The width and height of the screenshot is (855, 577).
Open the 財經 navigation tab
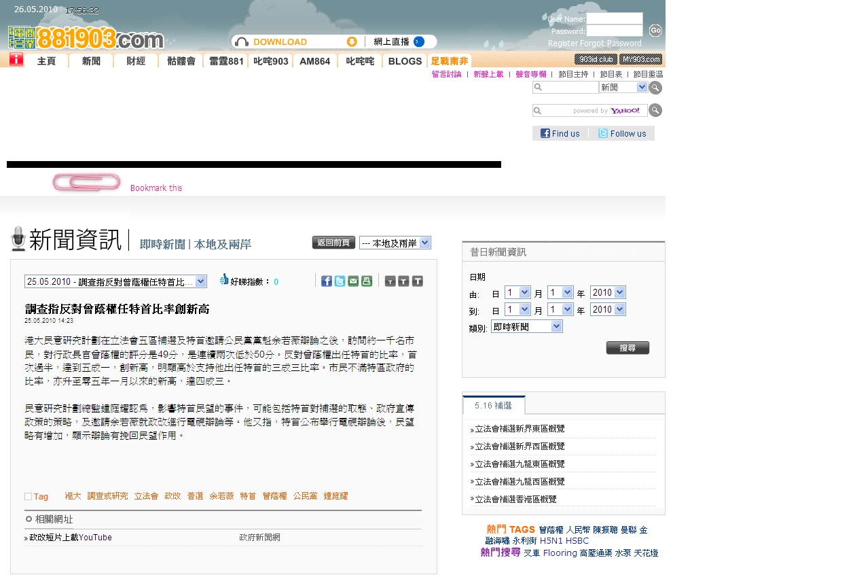[135, 61]
